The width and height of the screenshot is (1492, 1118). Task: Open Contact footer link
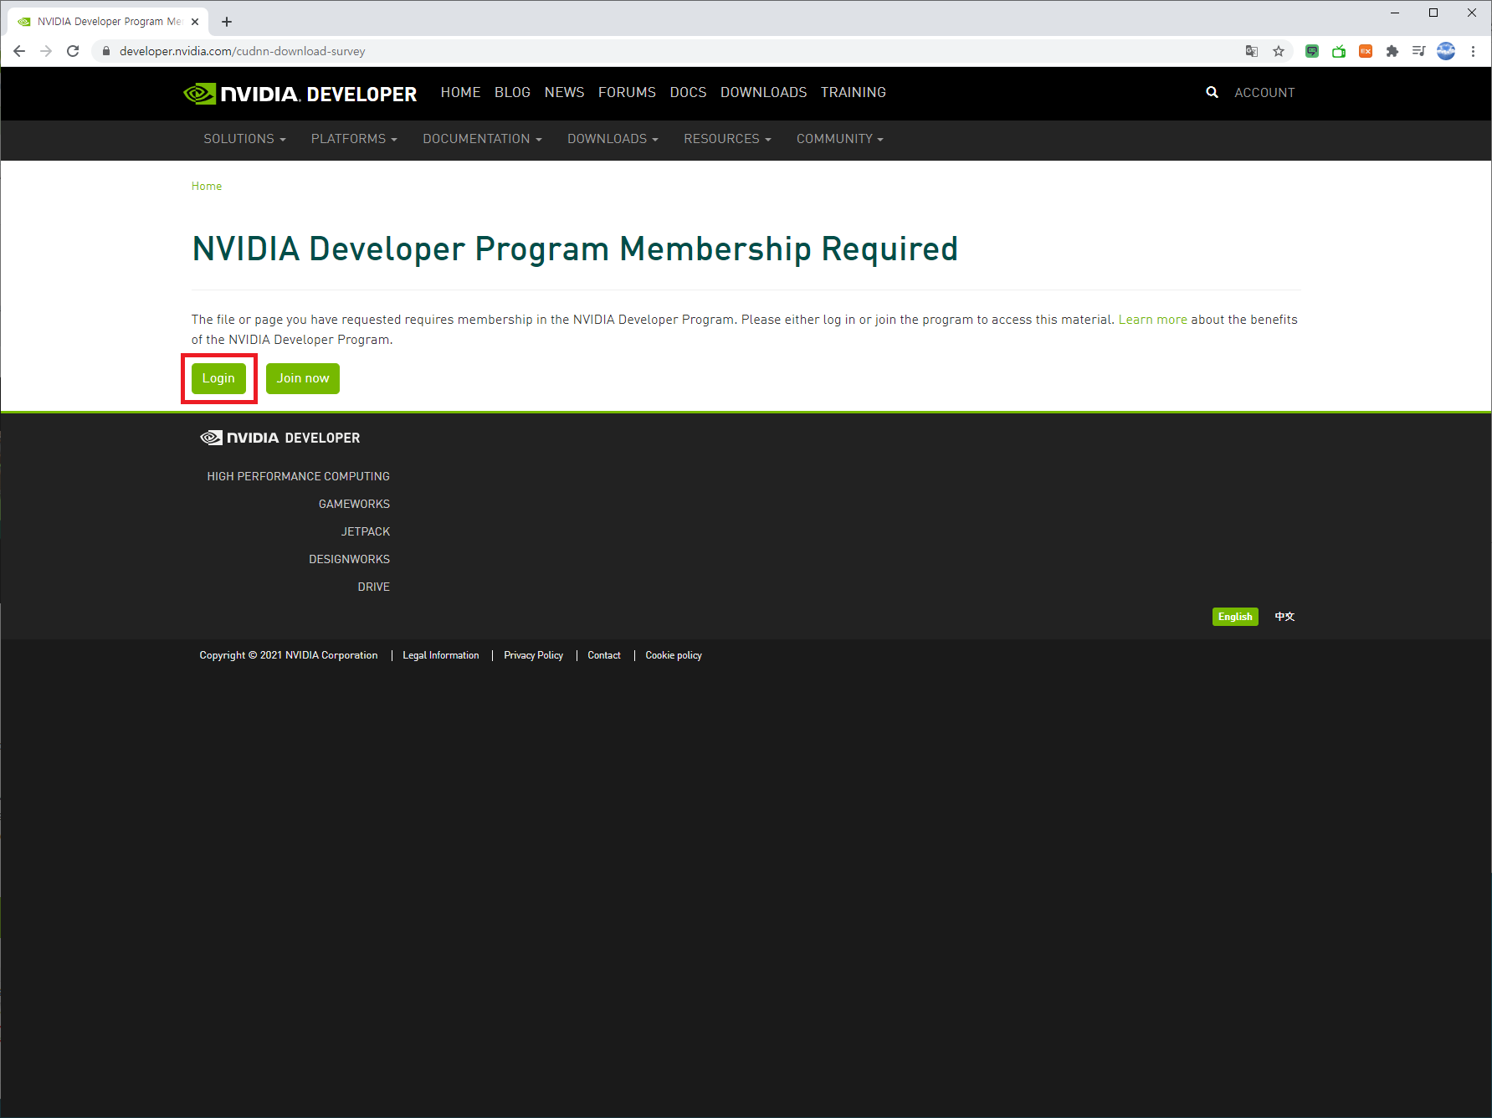pos(604,655)
